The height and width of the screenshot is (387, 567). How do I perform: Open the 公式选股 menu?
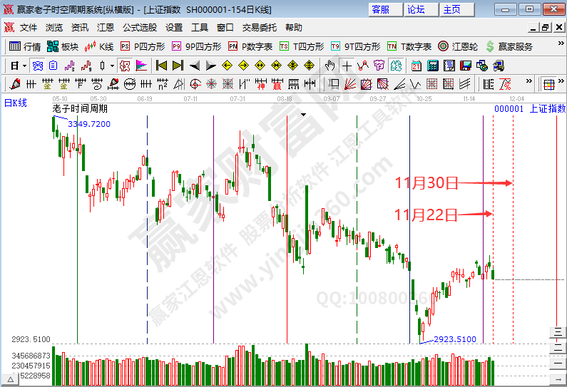[140, 27]
